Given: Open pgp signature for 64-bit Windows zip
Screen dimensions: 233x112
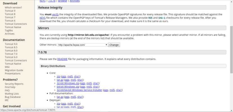Looking at the screenshot, I should tap(83, 87).
